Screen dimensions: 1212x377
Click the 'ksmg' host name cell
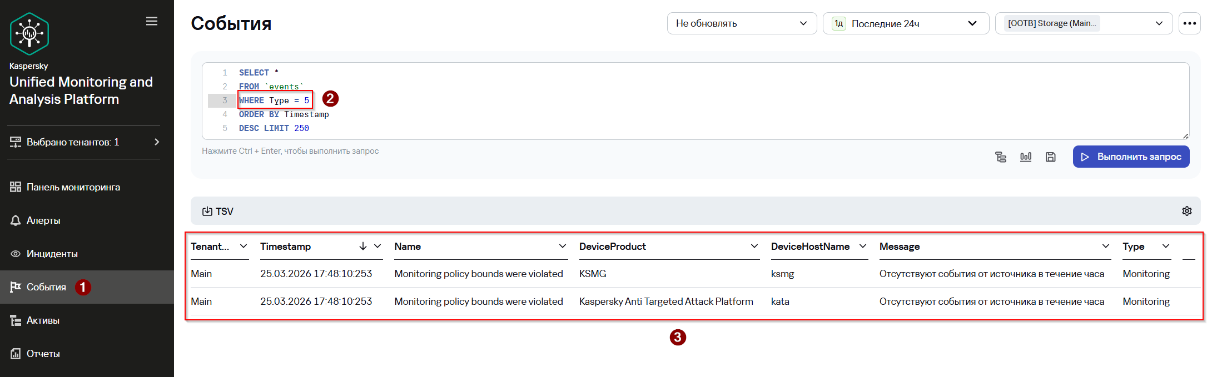pyautogui.click(x=782, y=274)
